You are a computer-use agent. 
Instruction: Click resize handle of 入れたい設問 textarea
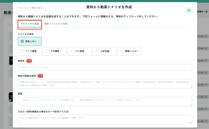coord(191,123)
